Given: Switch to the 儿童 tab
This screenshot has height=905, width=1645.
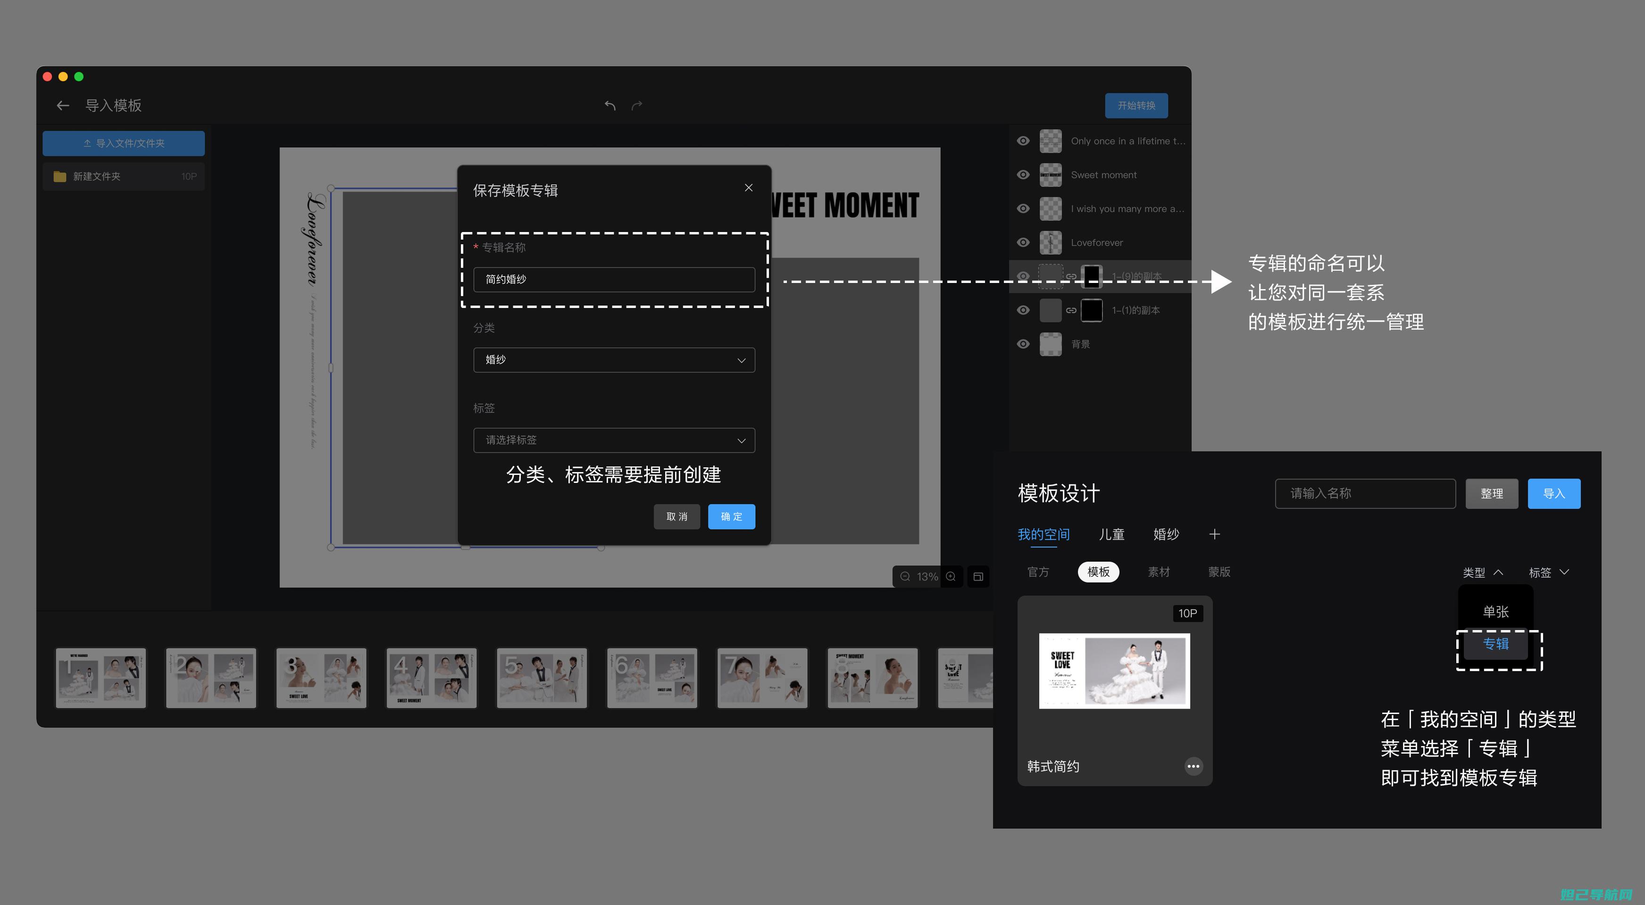Looking at the screenshot, I should [1111, 534].
